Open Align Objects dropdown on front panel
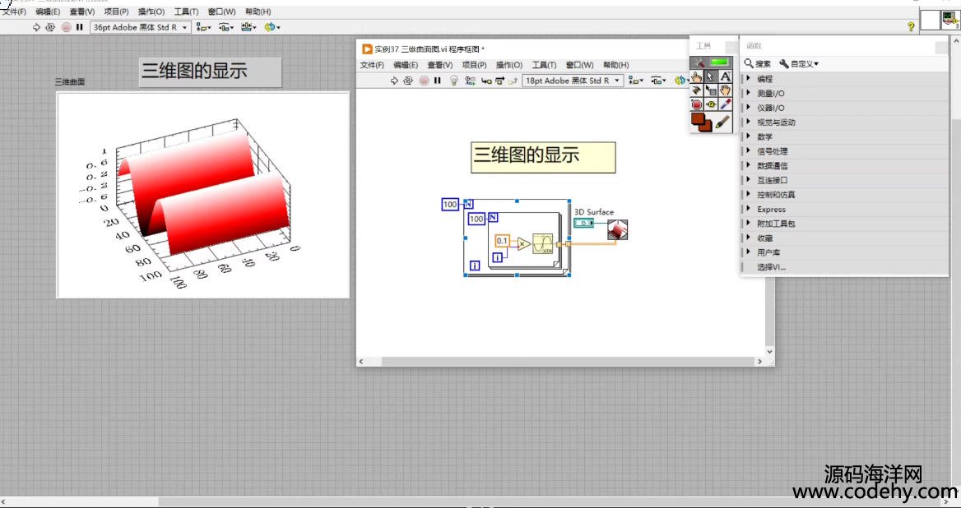 coord(203,27)
